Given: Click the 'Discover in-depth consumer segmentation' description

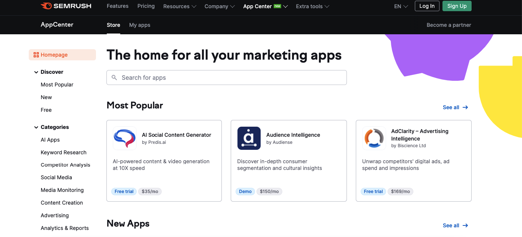Looking at the screenshot, I should (x=280, y=165).
